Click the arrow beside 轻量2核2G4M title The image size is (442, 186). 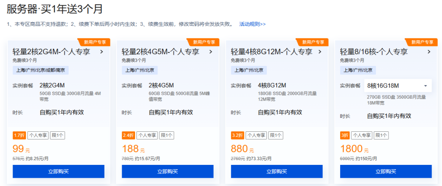tap(101, 52)
